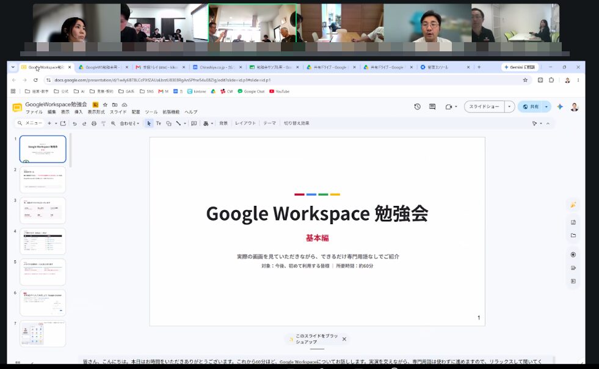Select the arrow cursor tool

[148, 123]
